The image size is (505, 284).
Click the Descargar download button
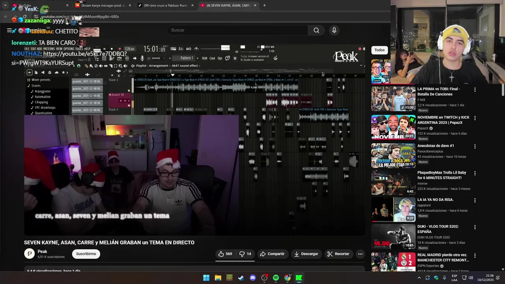pos(306,254)
